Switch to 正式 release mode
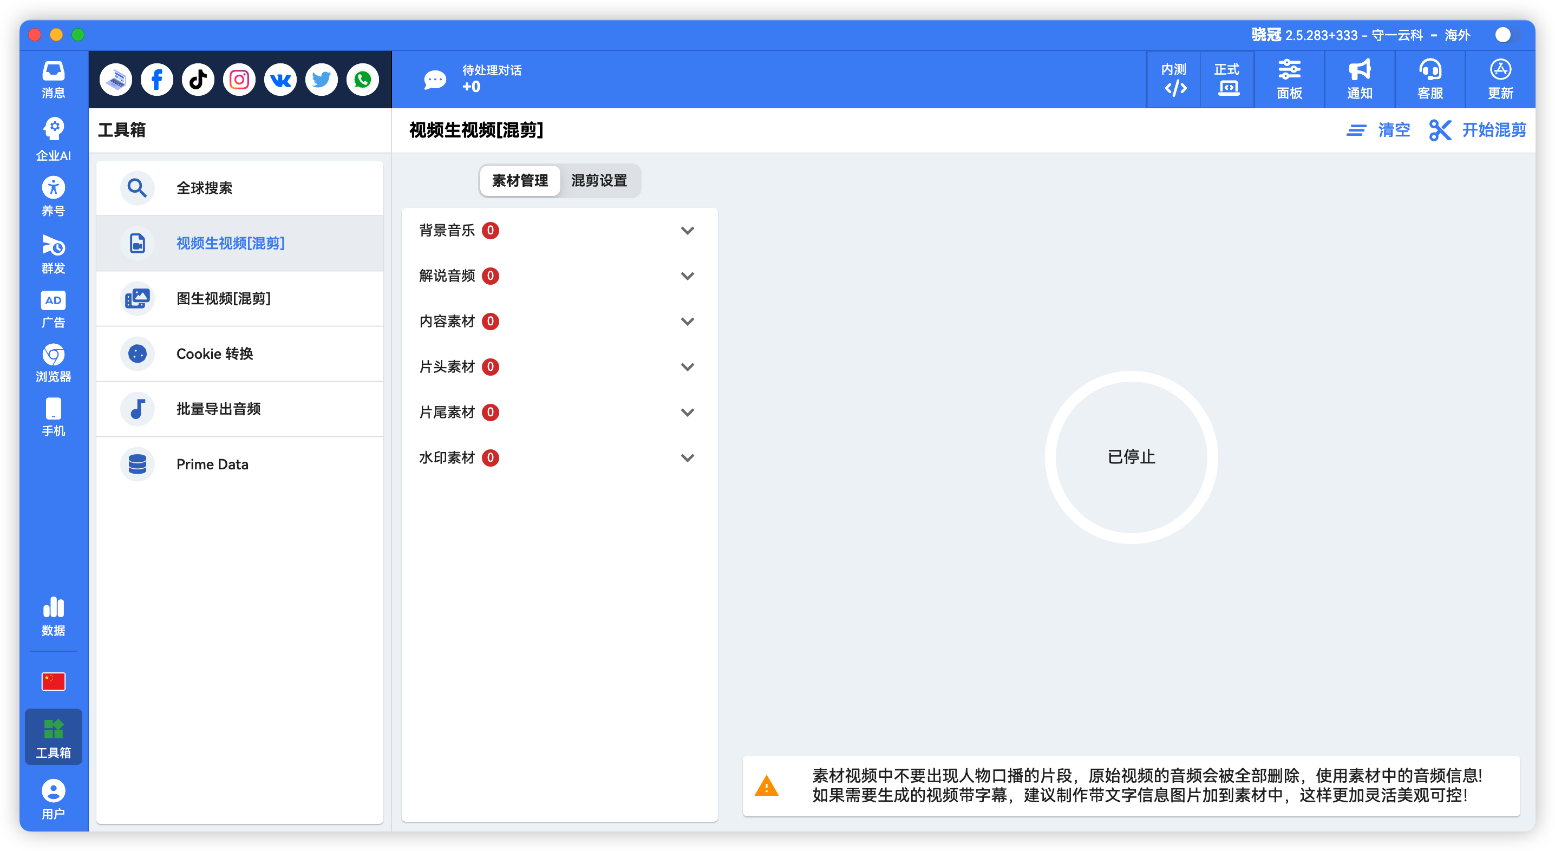 click(x=1226, y=80)
